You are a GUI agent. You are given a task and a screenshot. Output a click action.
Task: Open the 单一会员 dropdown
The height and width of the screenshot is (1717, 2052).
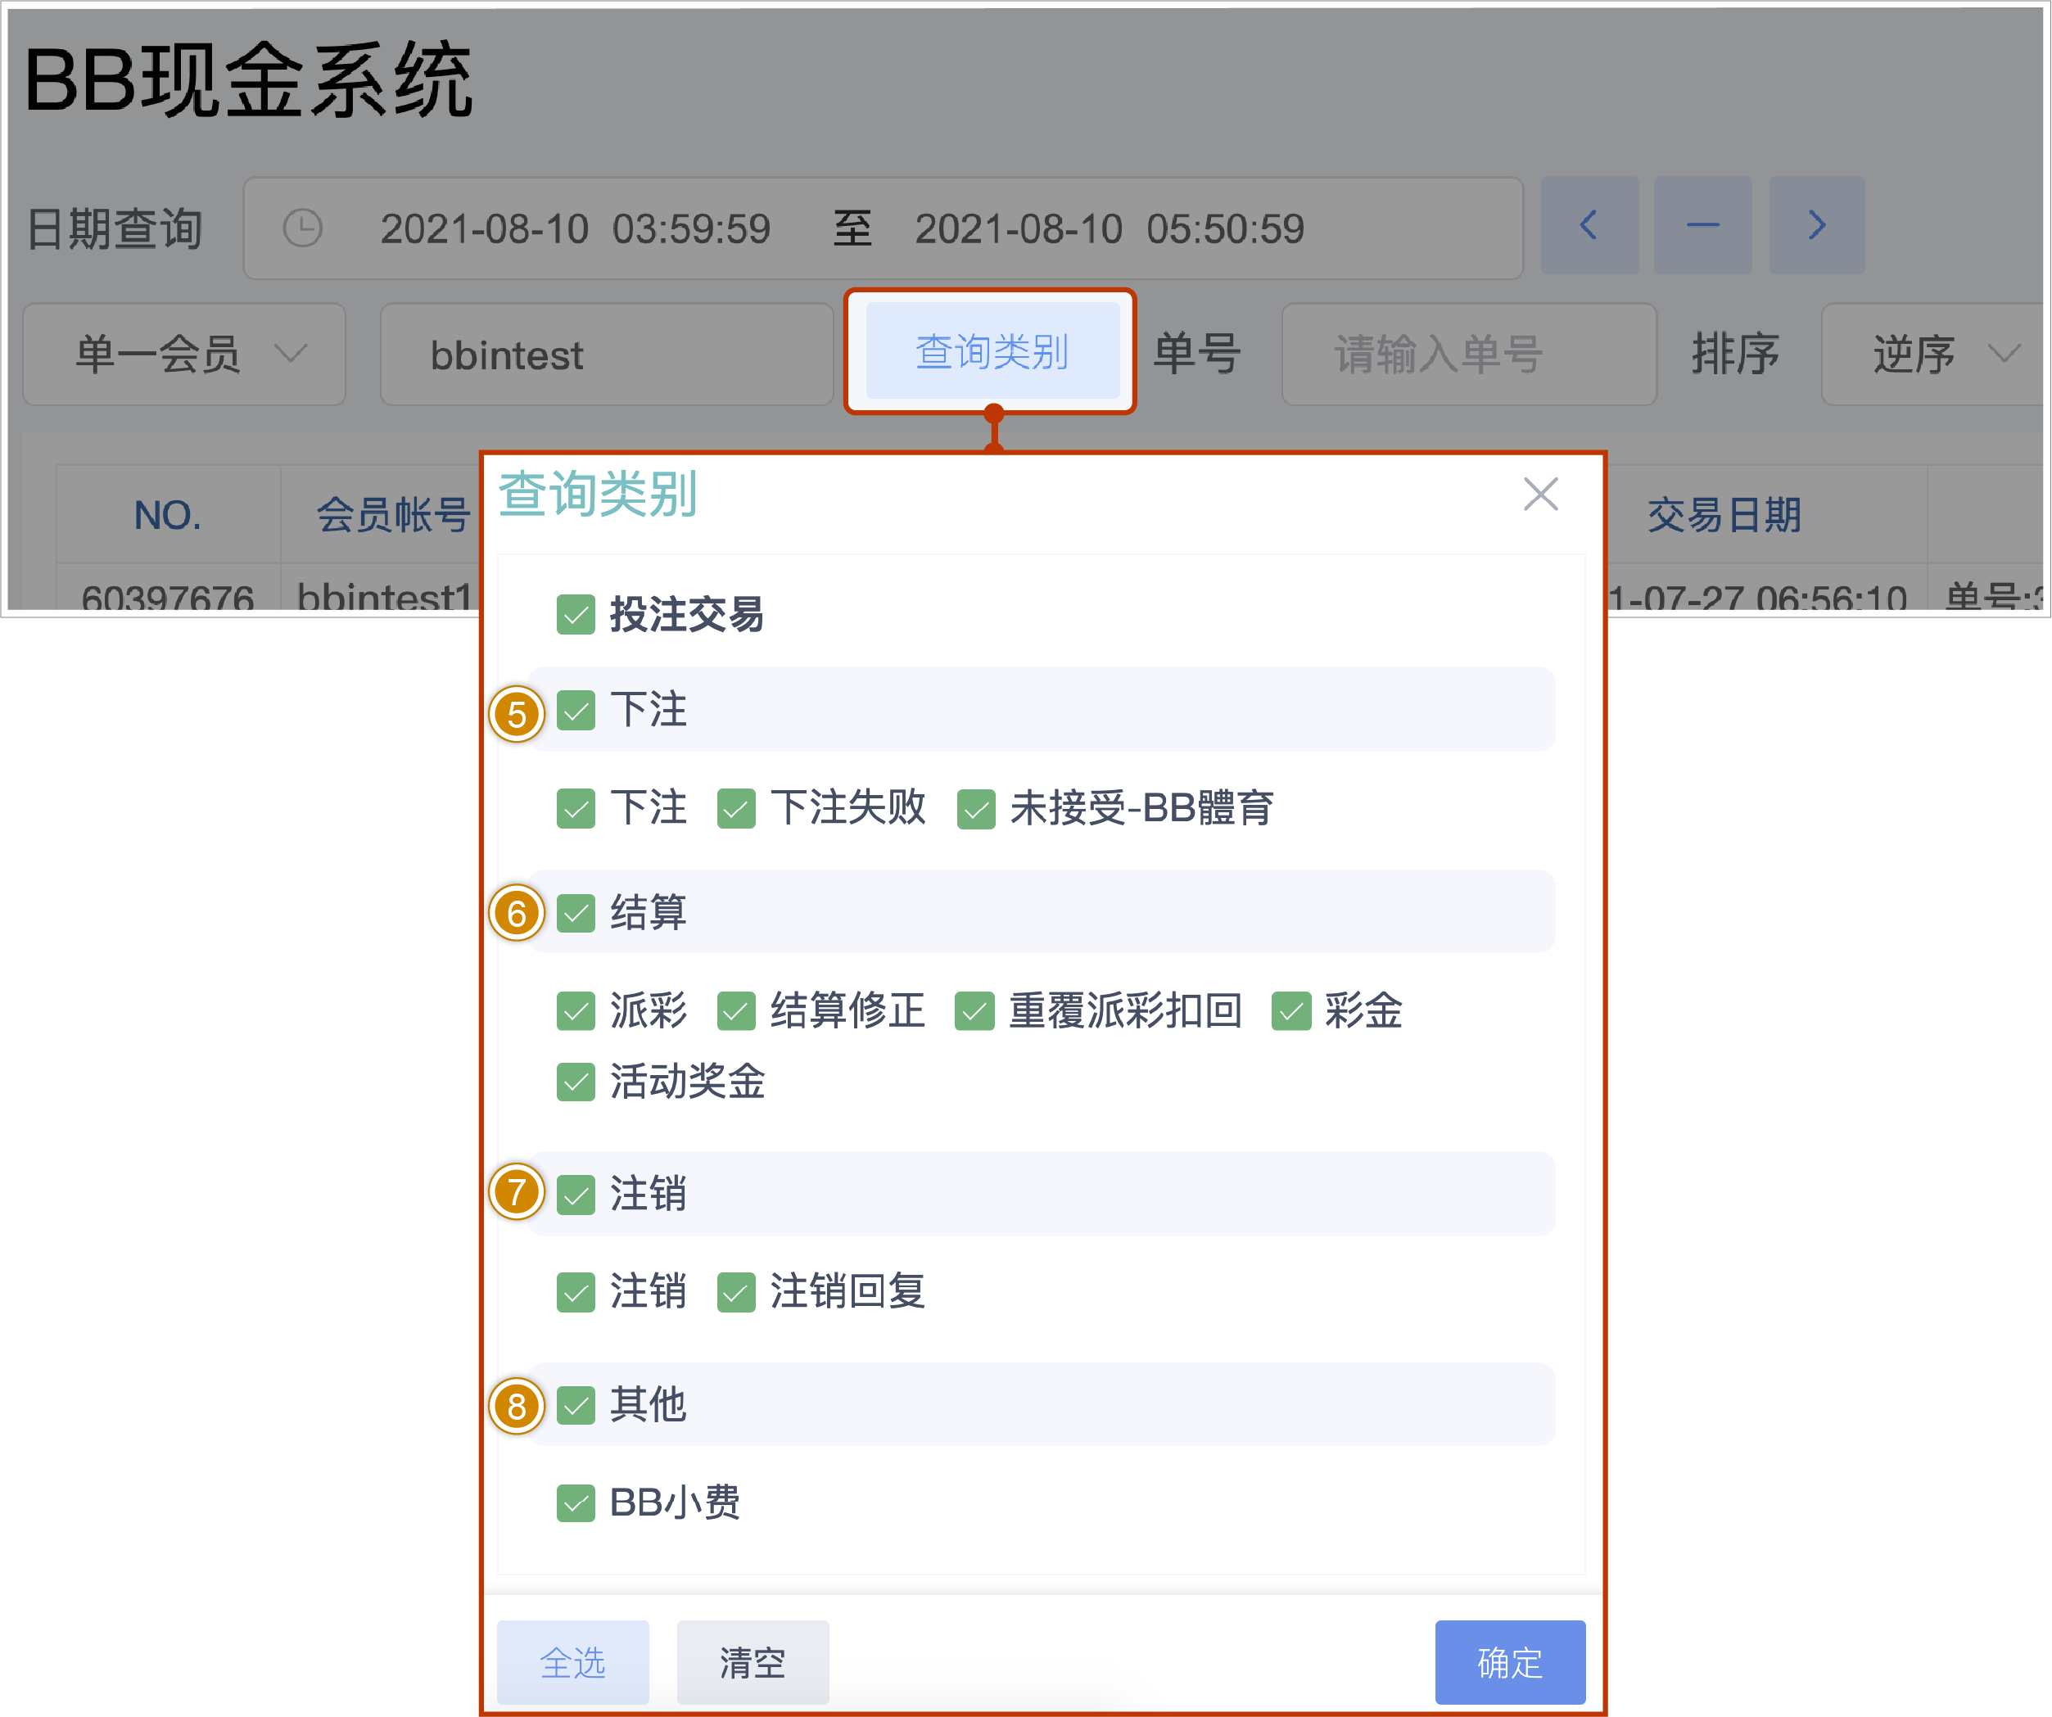pos(183,354)
